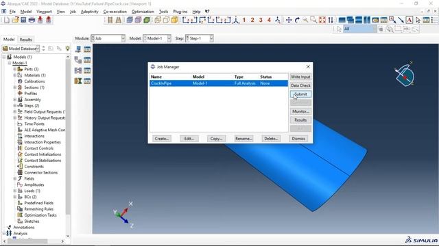Select the CrackInPipe job row
The height and width of the screenshot is (246, 439).
[x=219, y=83]
